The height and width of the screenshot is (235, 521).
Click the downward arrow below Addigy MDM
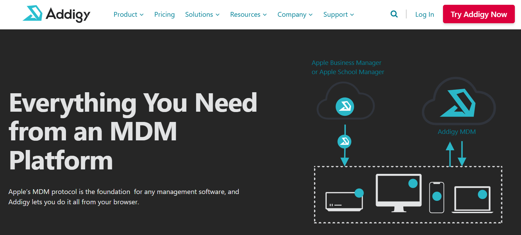[462, 154]
